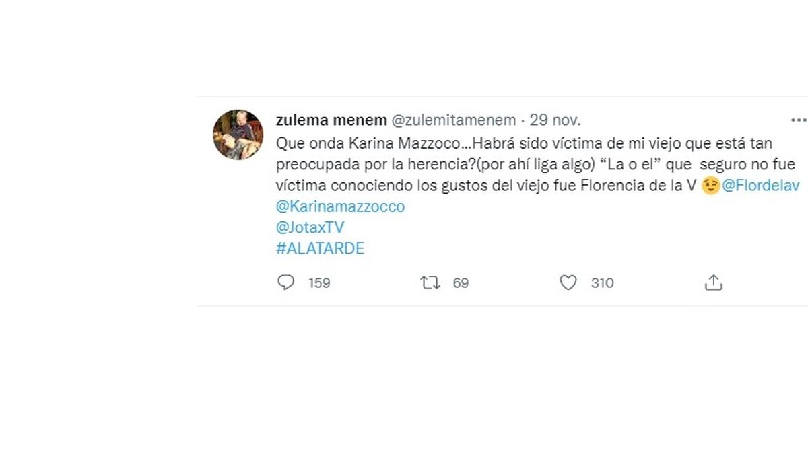Click the reply speech bubble icon
Viewport: 808px width, 454px height.
(x=286, y=283)
